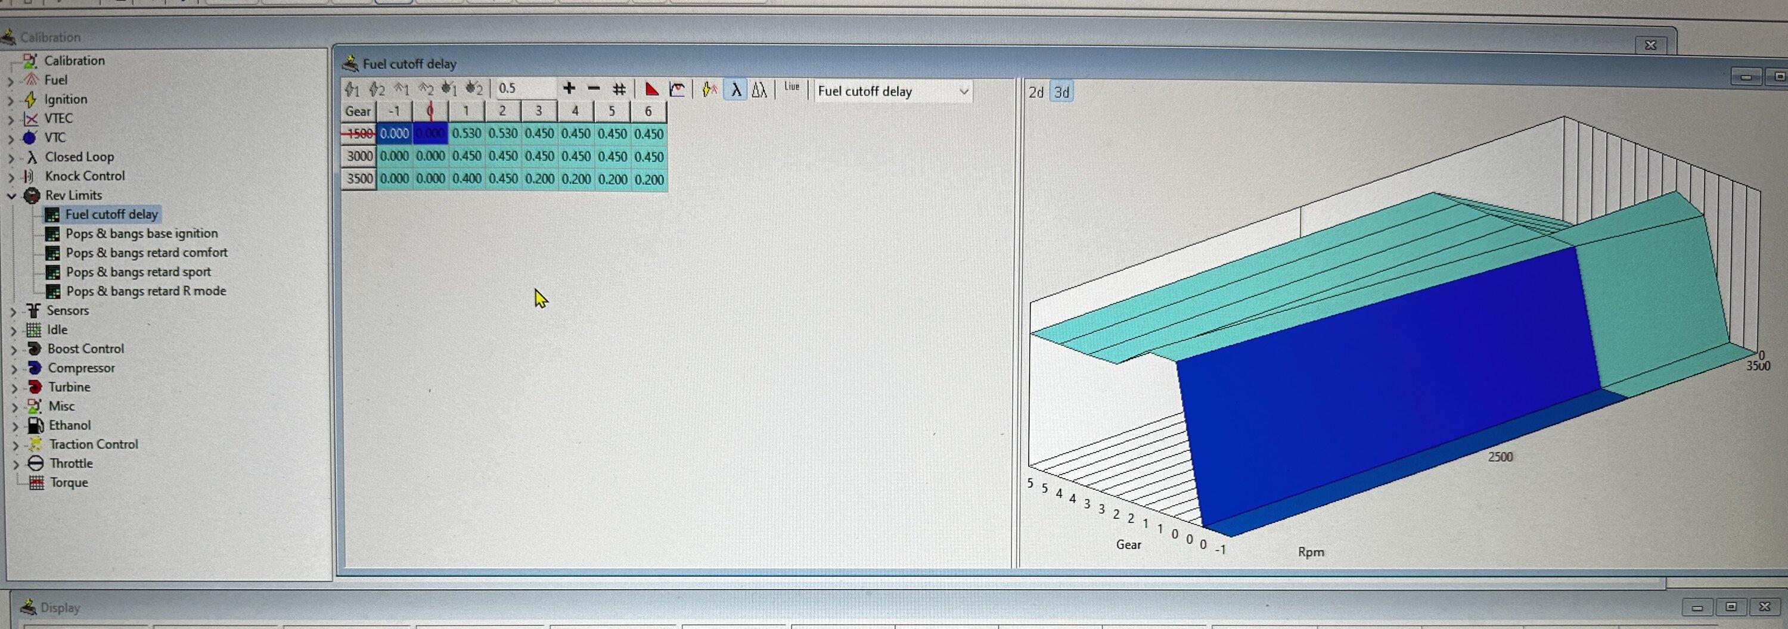The width and height of the screenshot is (1788, 629).
Task: Click the fuel injector 1 toolbar icon
Action: tap(352, 89)
